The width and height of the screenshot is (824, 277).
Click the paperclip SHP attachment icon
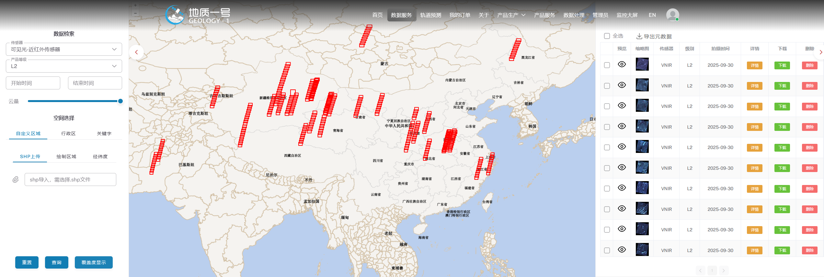click(x=16, y=179)
